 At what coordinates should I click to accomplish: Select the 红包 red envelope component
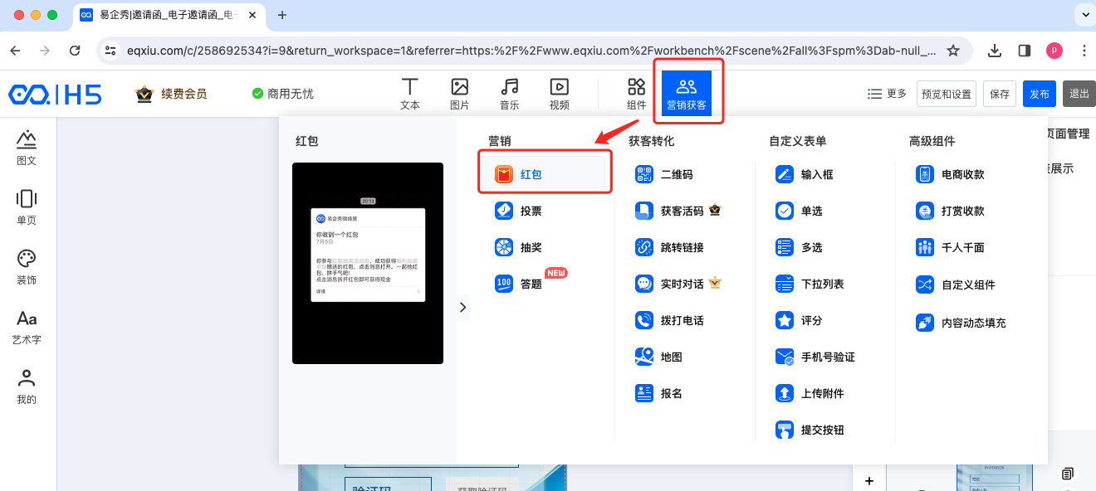(x=546, y=174)
